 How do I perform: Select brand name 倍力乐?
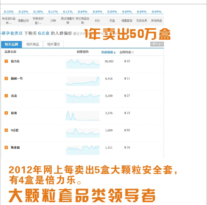[x=15, y=61]
